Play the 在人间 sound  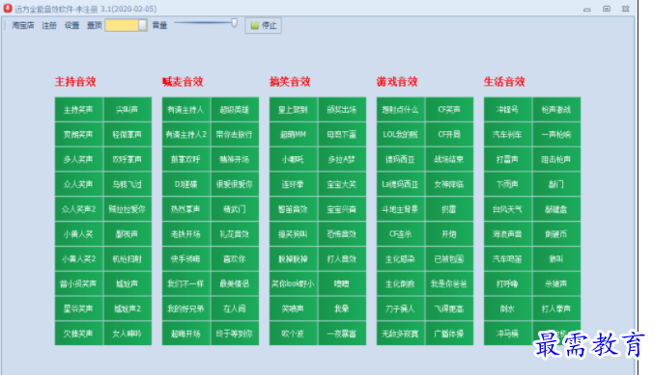(x=235, y=308)
